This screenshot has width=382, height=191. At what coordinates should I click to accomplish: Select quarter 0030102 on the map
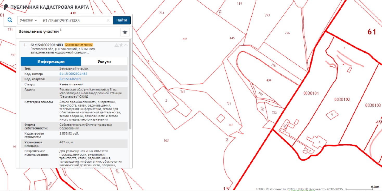[342, 99]
